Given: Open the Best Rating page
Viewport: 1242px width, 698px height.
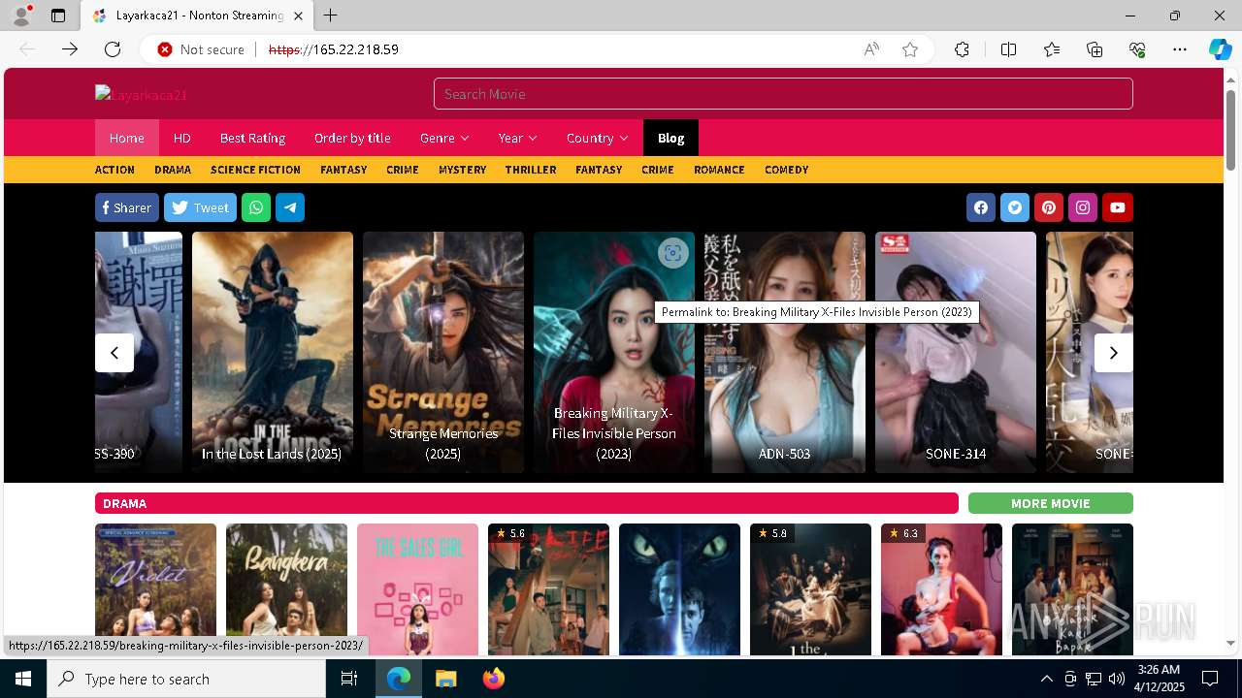Looking at the screenshot, I should (x=252, y=138).
